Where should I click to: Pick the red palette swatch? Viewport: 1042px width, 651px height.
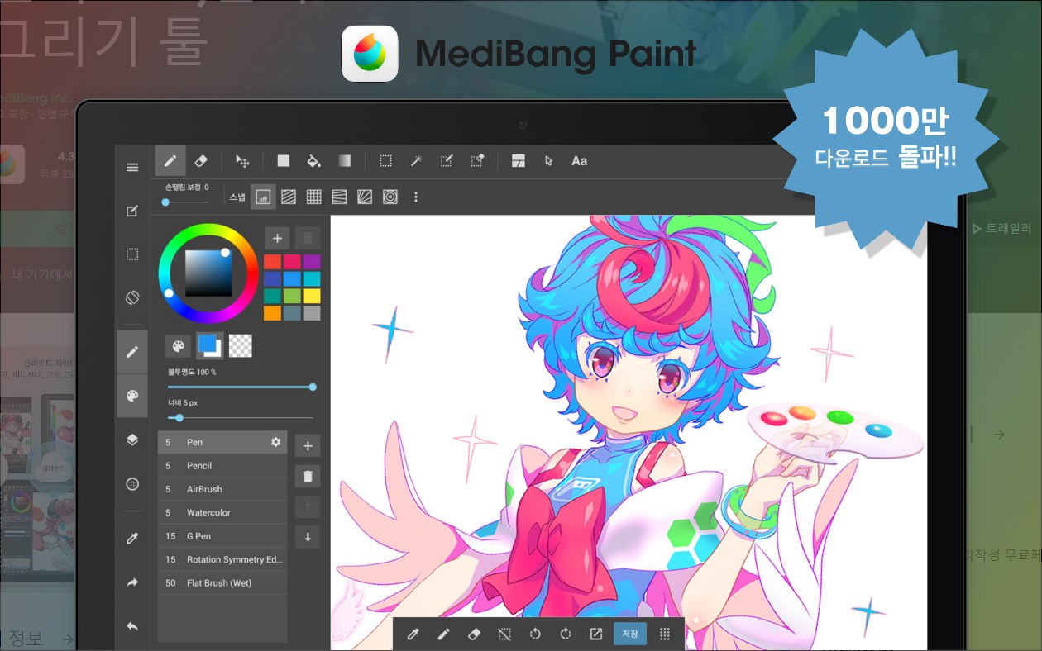pyautogui.click(x=273, y=262)
